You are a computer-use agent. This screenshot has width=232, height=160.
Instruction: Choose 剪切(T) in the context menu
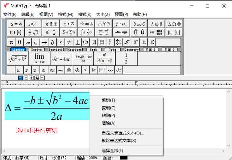tap(127, 100)
